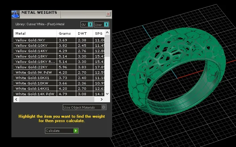This screenshot has width=236, height=147.
Task: Select the White Gold:14KX1 row
Action: click(59, 89)
